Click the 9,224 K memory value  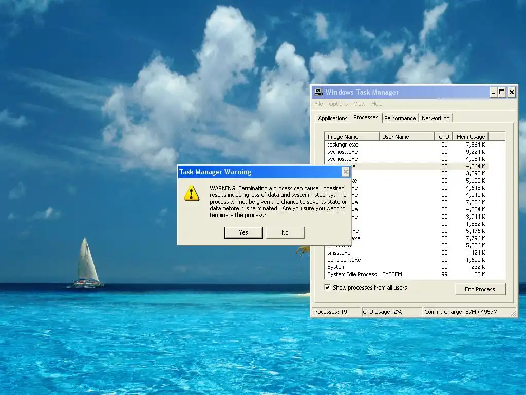click(x=475, y=152)
